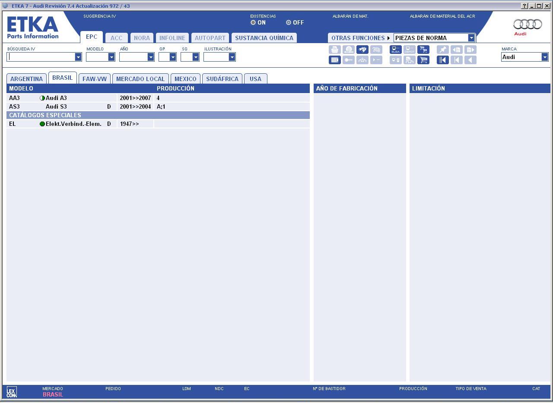Screen dimensions: 553x403
Task: Click the Otras Funciones expander
Action: (x=360, y=38)
